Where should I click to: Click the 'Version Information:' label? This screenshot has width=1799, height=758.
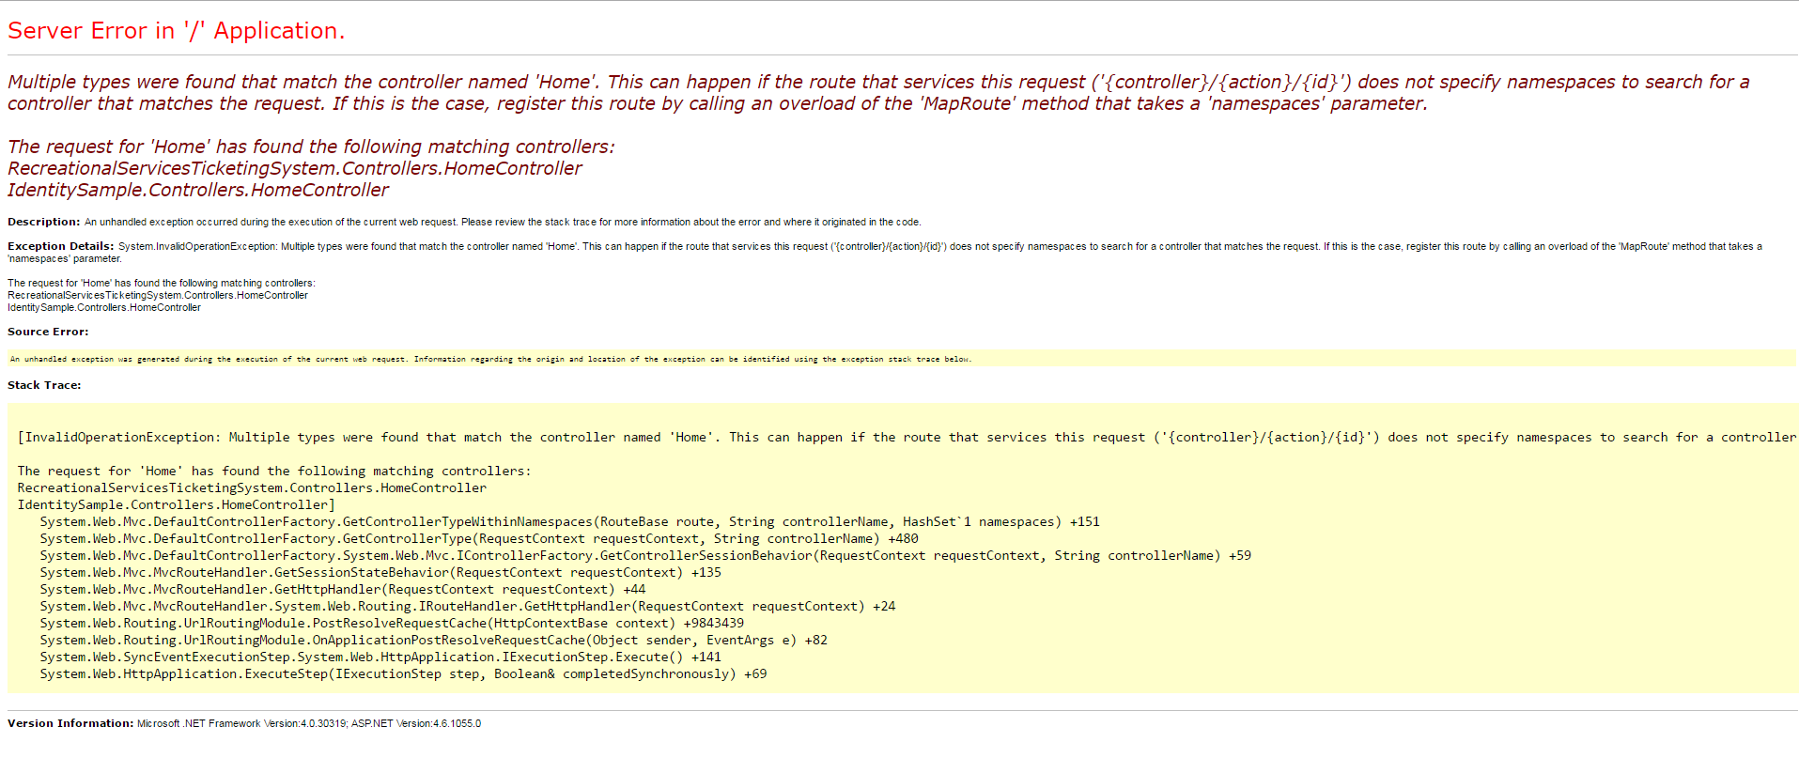[70, 723]
